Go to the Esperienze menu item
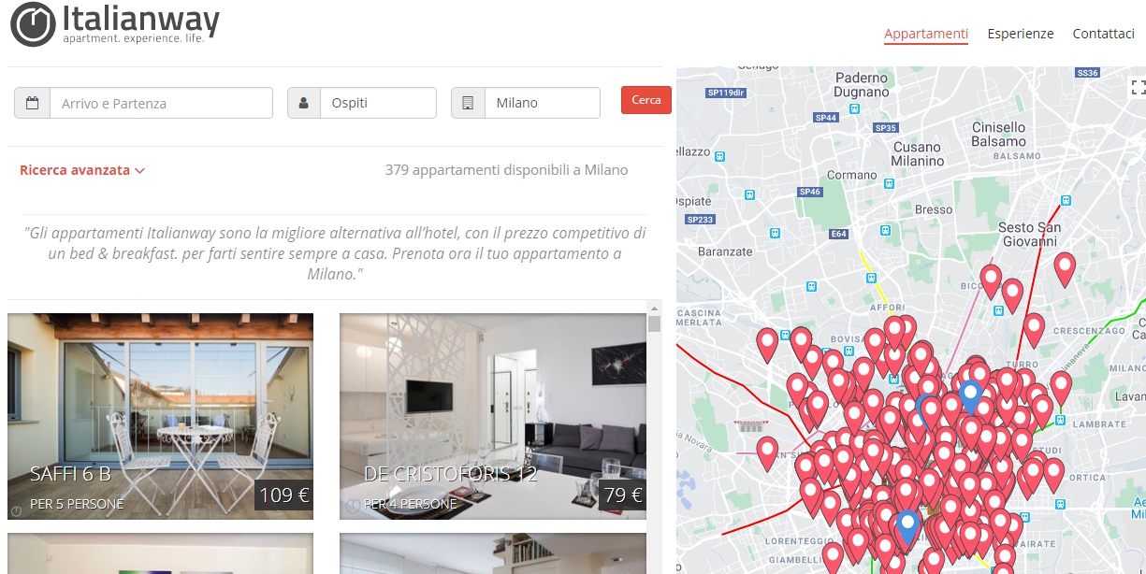The height and width of the screenshot is (574, 1146). [1021, 34]
